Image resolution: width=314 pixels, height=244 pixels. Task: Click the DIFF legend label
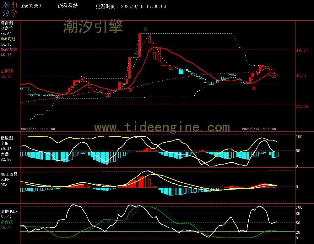tap(5, 180)
